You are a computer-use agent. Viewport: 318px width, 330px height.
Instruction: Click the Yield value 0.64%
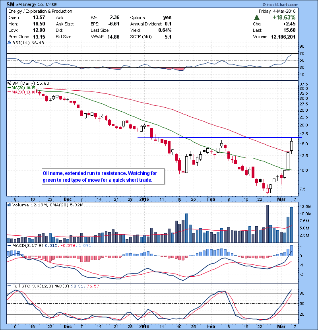165,30
